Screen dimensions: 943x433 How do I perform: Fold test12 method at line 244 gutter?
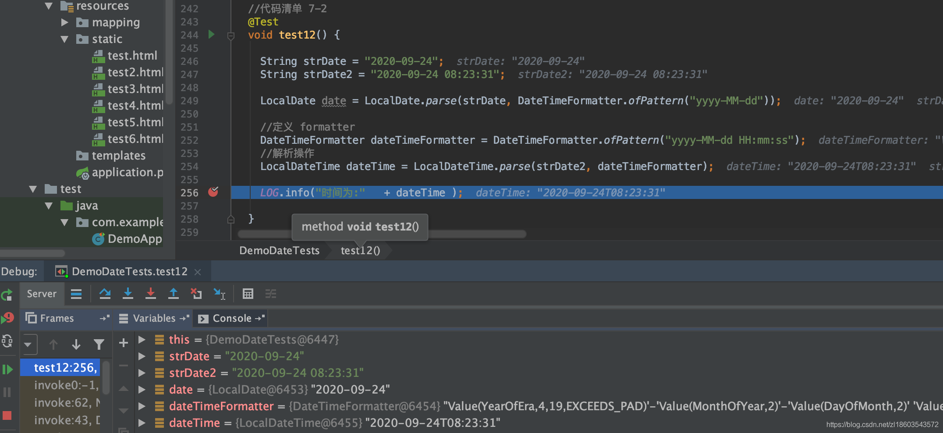[231, 35]
